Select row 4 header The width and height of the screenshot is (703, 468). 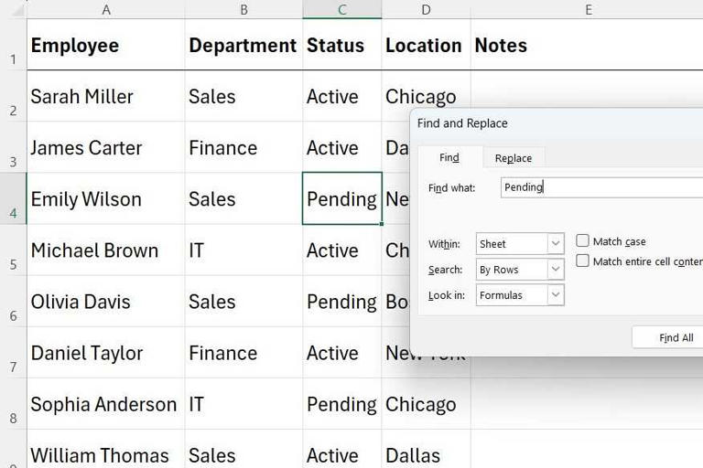[14, 198]
